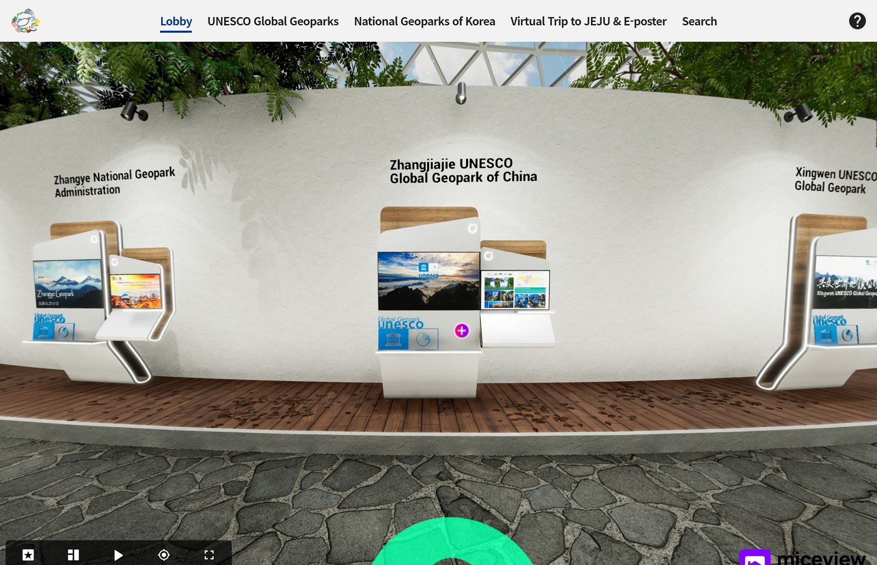Click the help question mark icon
877x565 pixels.
click(x=857, y=21)
